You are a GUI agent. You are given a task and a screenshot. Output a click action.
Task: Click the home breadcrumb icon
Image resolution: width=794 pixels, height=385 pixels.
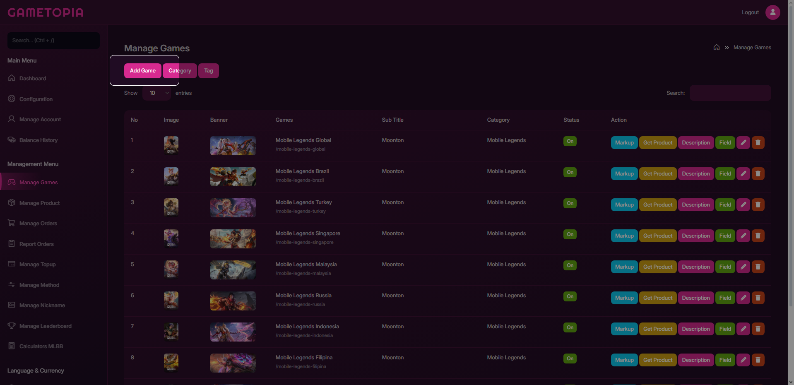[717, 48]
